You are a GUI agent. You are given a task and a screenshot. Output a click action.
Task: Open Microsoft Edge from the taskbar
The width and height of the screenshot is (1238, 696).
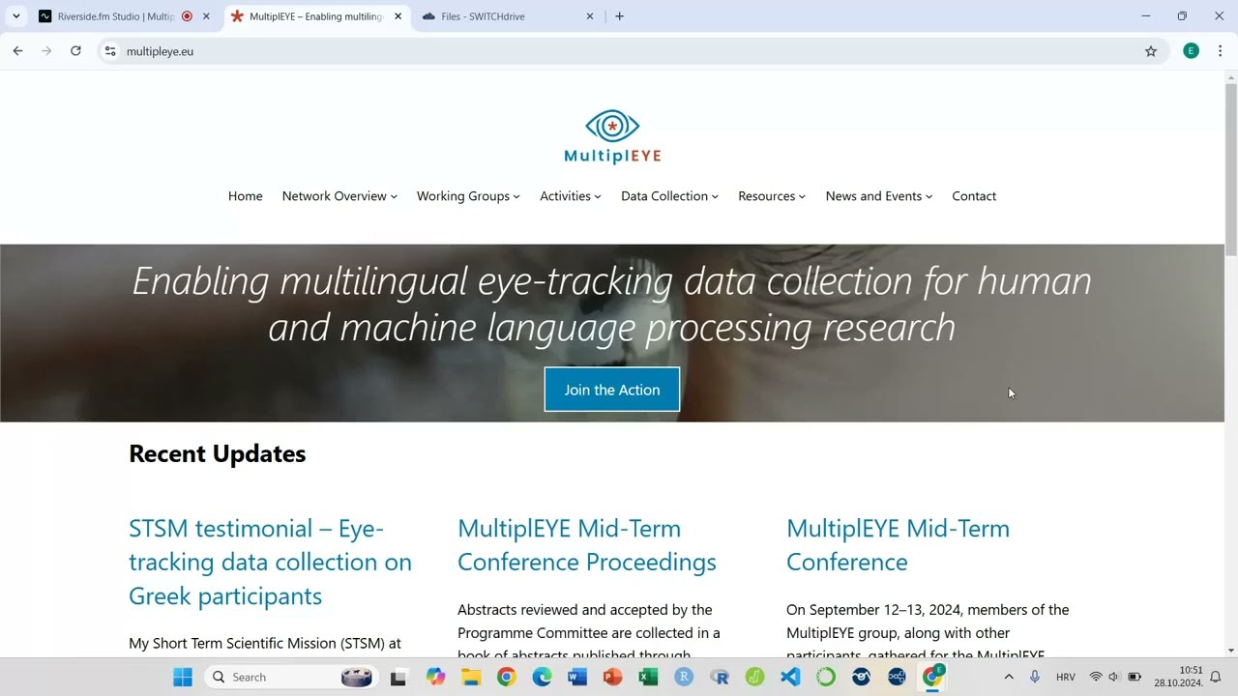pos(542,677)
